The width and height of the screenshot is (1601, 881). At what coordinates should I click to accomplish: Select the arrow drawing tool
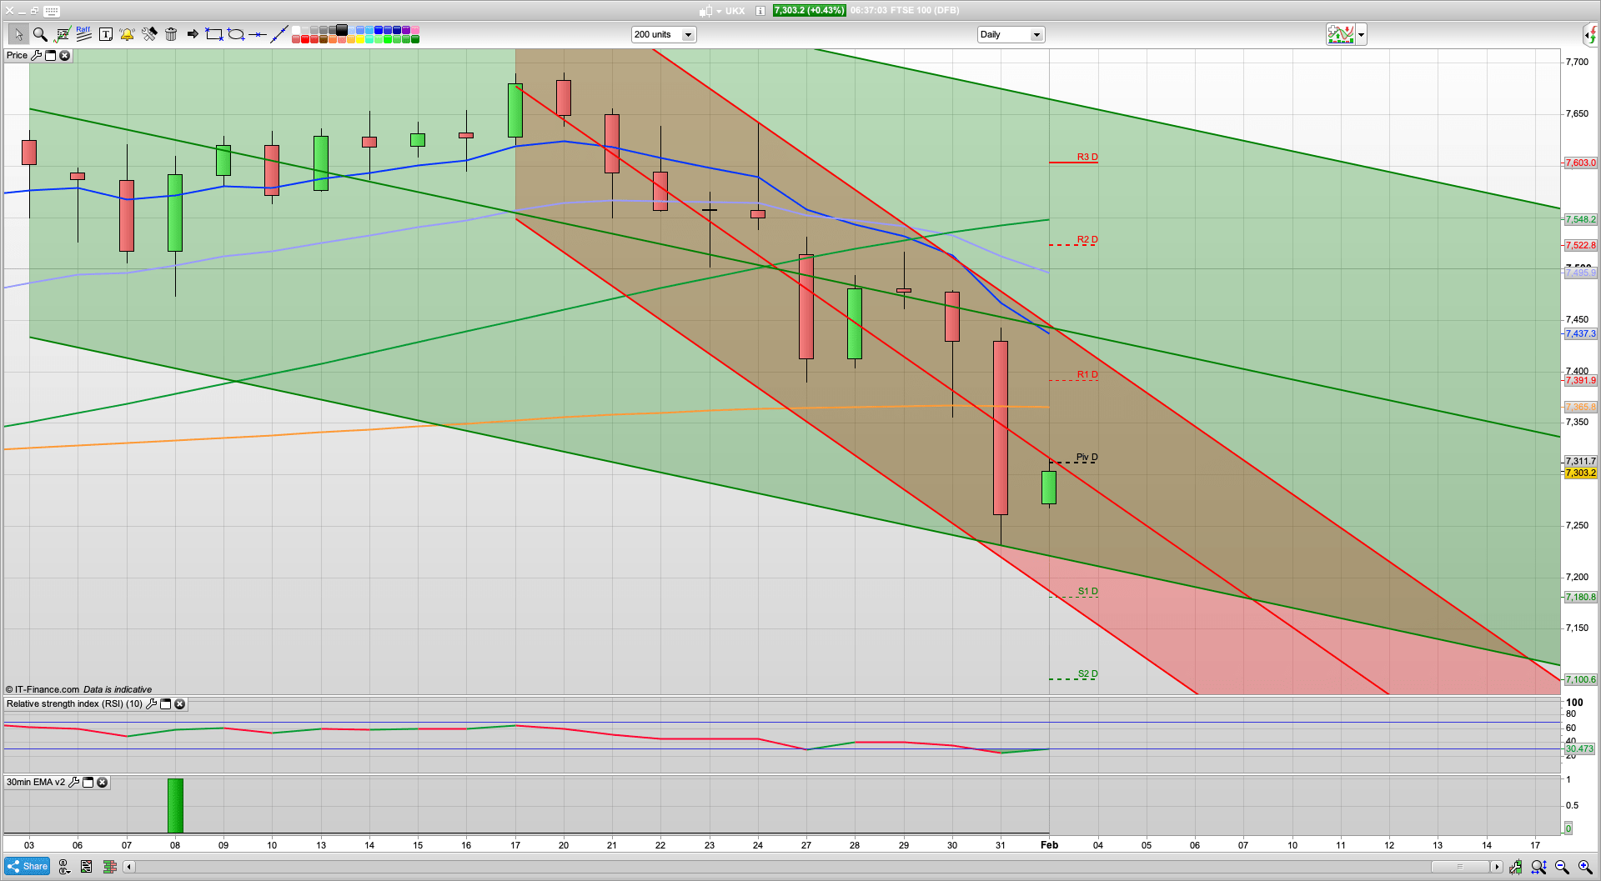193,34
